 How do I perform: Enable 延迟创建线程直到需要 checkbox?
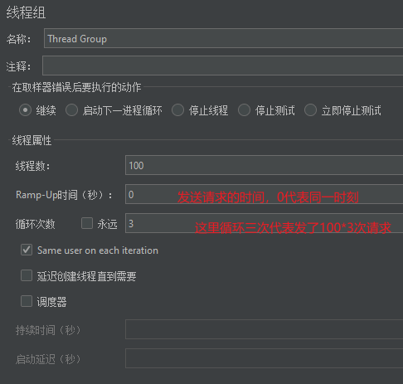27,275
